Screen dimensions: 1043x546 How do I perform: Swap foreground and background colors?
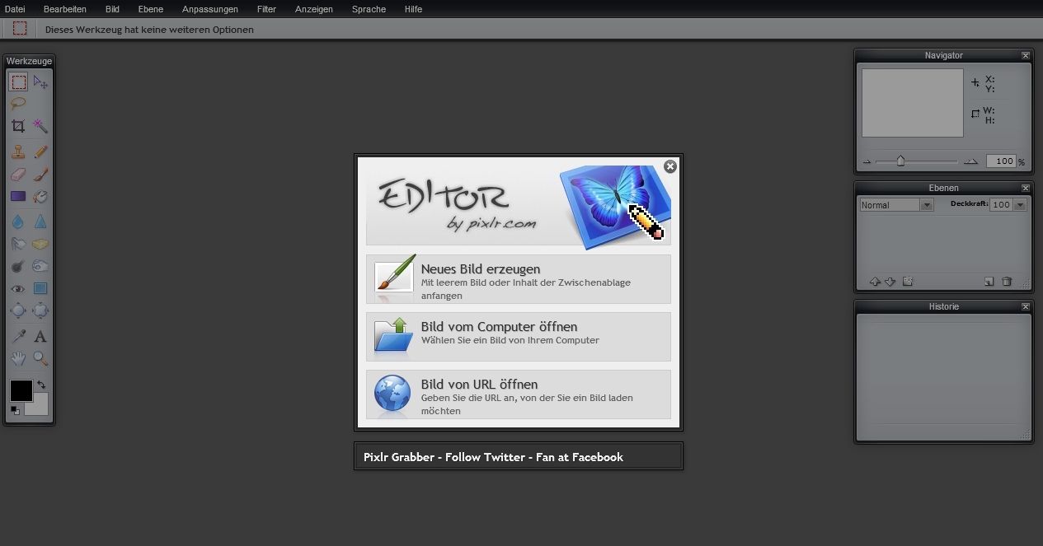(41, 385)
